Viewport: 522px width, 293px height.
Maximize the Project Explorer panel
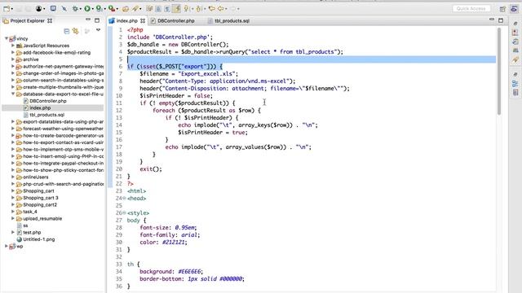pyautogui.click(x=97, y=20)
